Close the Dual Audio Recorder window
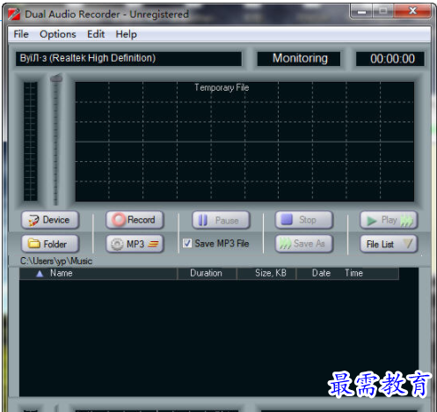The width and height of the screenshot is (437, 412). coord(412,11)
